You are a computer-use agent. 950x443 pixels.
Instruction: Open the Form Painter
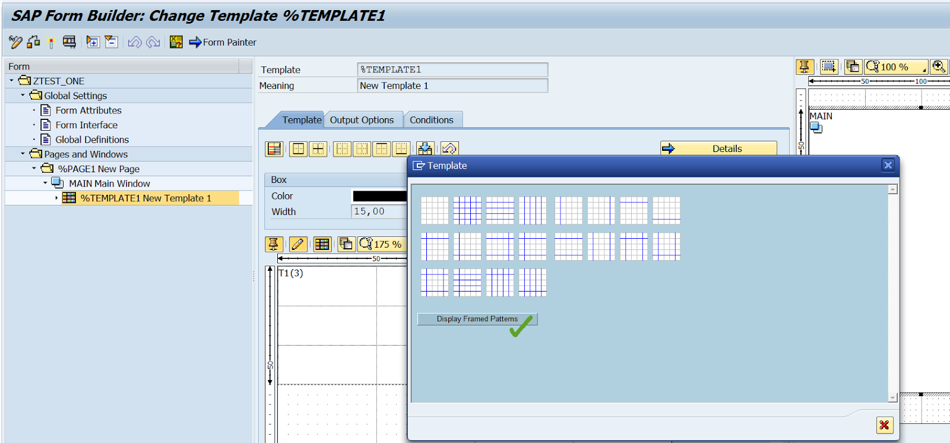tap(223, 42)
